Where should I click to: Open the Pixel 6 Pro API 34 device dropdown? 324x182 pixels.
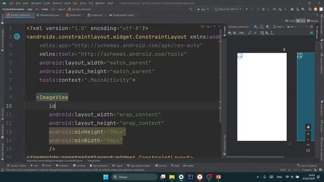(228, 9)
